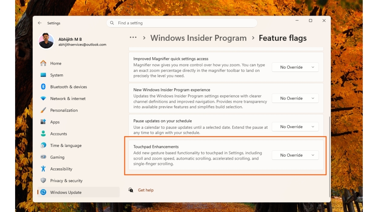Click the Personalization paintbrush icon
Screen dimensions: 378x212
click(43, 110)
